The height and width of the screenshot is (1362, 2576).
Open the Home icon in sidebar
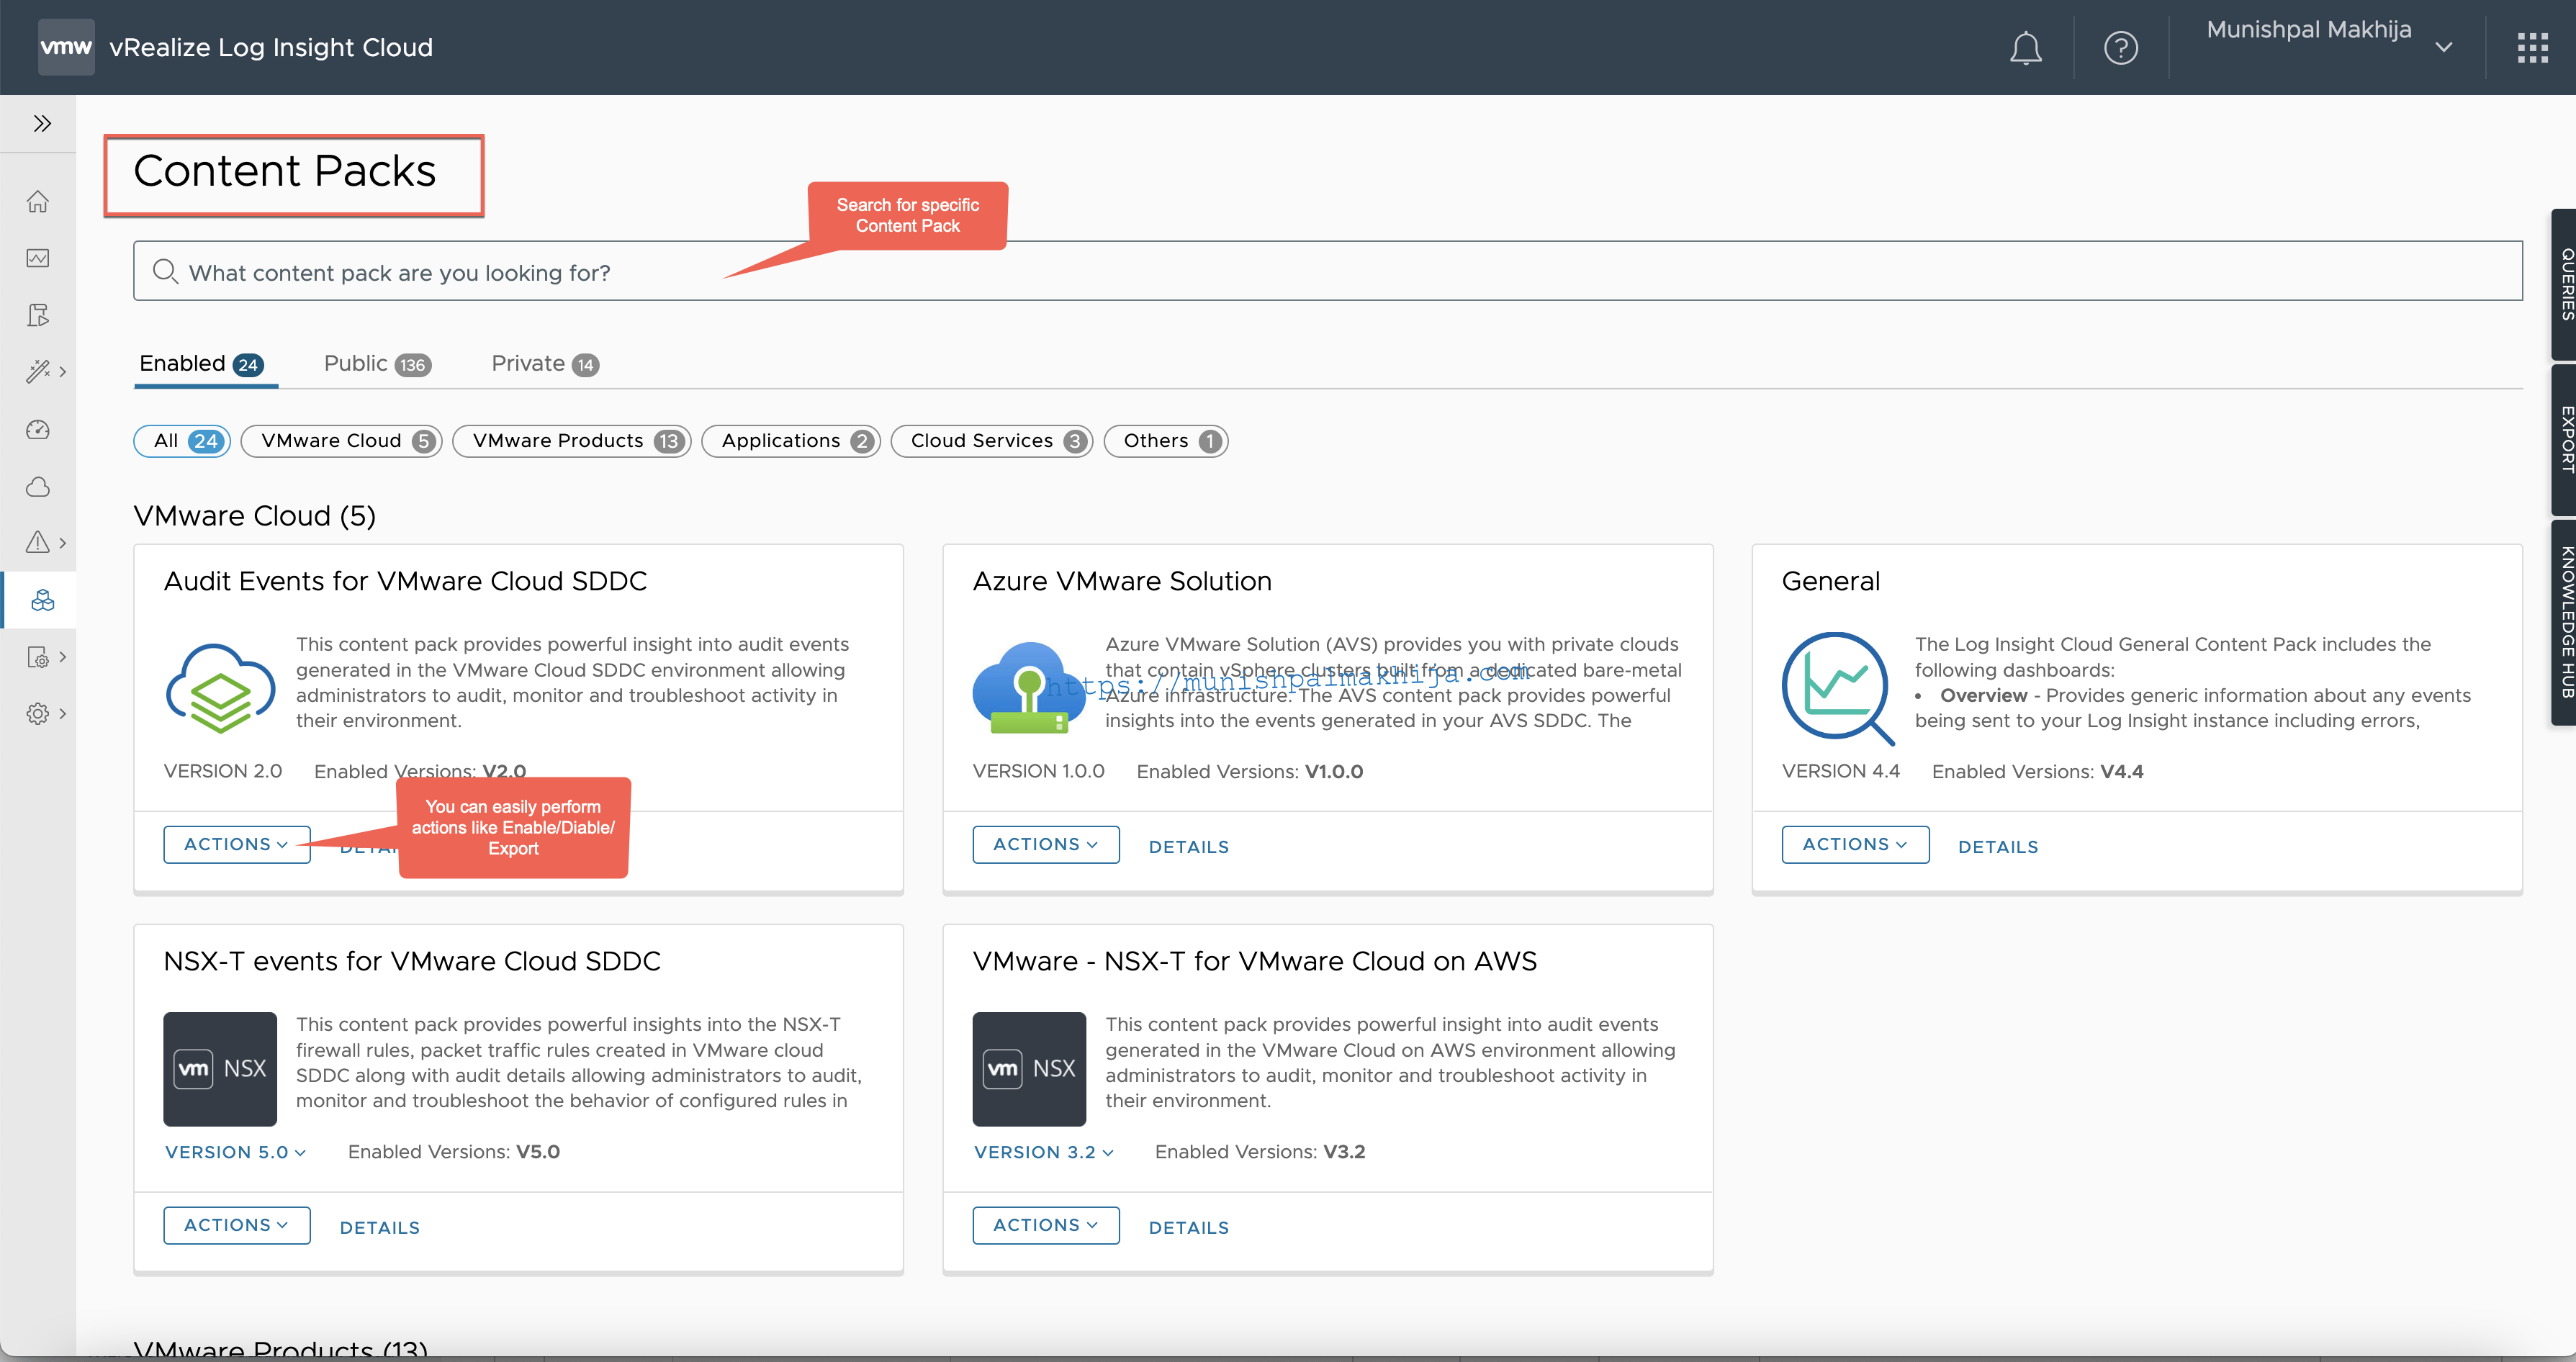[x=38, y=201]
